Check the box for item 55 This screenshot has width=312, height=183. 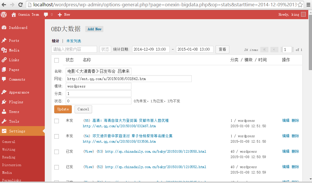pyautogui.click(x=57, y=121)
